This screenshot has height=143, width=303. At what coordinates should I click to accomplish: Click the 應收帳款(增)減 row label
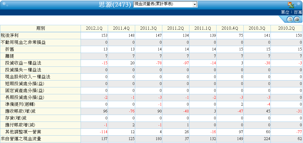tap(20, 111)
